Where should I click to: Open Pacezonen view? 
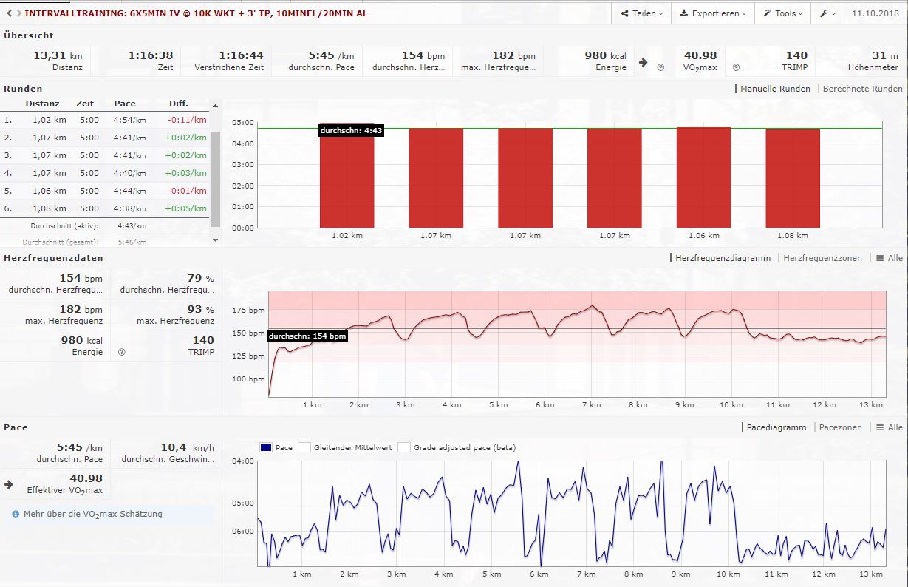[841, 427]
